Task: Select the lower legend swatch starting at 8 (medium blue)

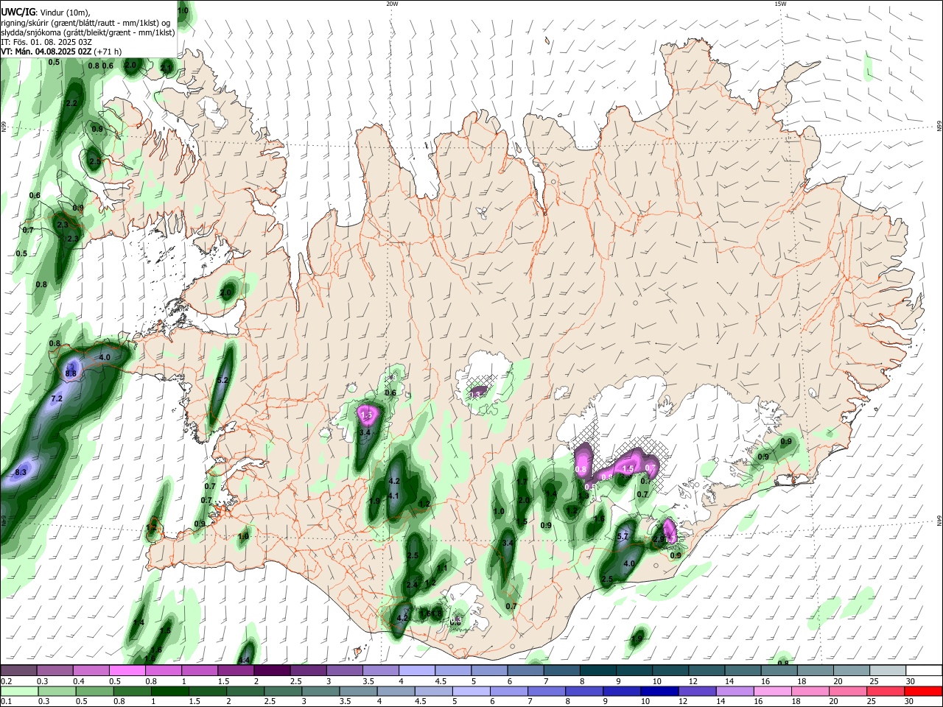Action: click(x=583, y=691)
